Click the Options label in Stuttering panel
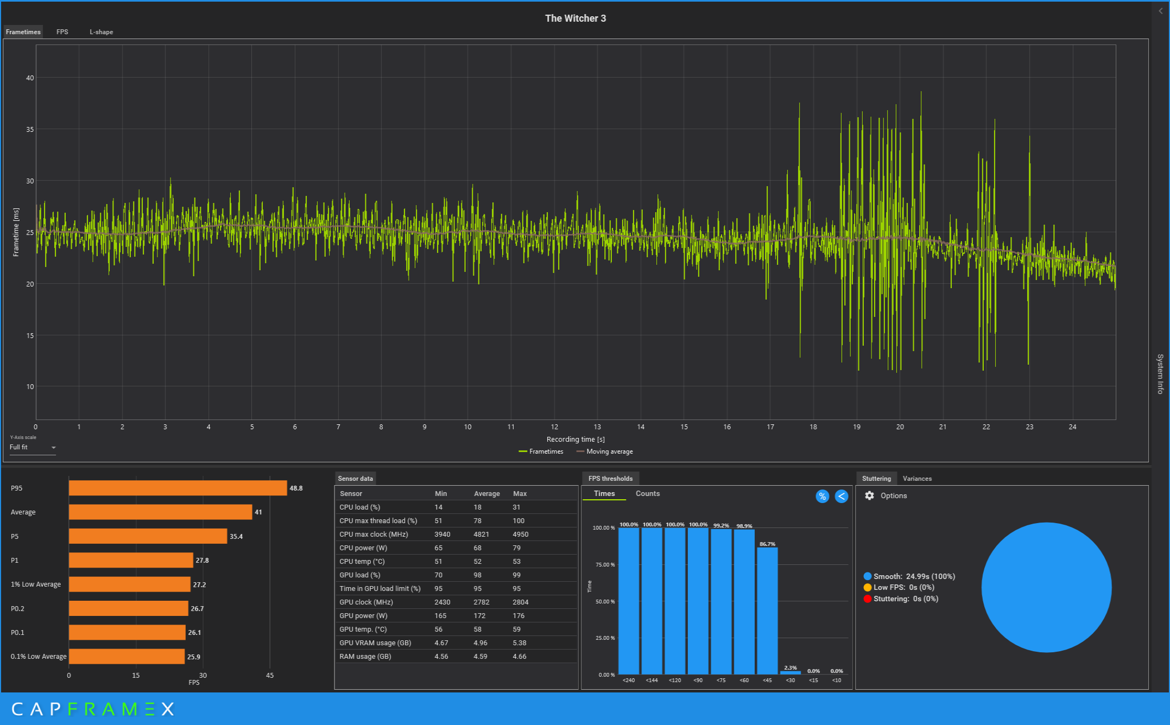The width and height of the screenshot is (1170, 725). (x=894, y=495)
